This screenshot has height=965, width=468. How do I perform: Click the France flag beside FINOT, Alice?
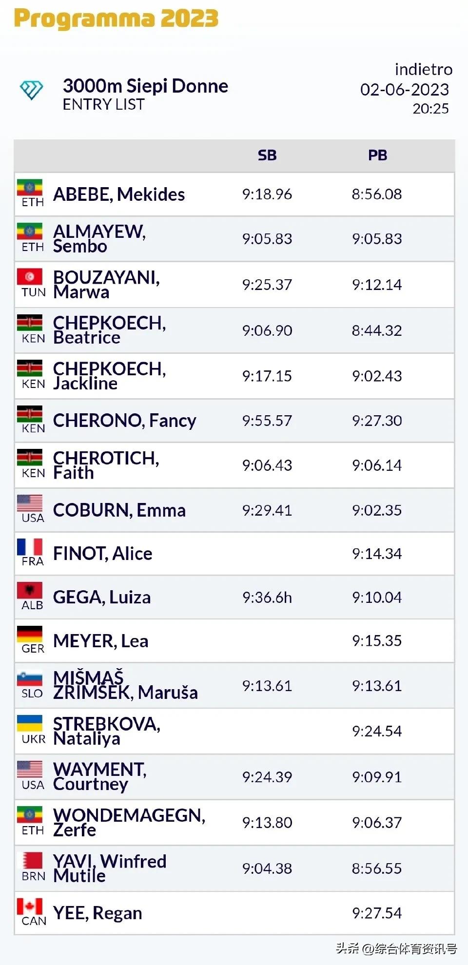[x=30, y=547]
